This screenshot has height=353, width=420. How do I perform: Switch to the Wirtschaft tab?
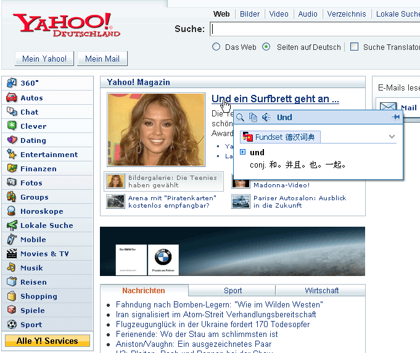[x=321, y=290]
